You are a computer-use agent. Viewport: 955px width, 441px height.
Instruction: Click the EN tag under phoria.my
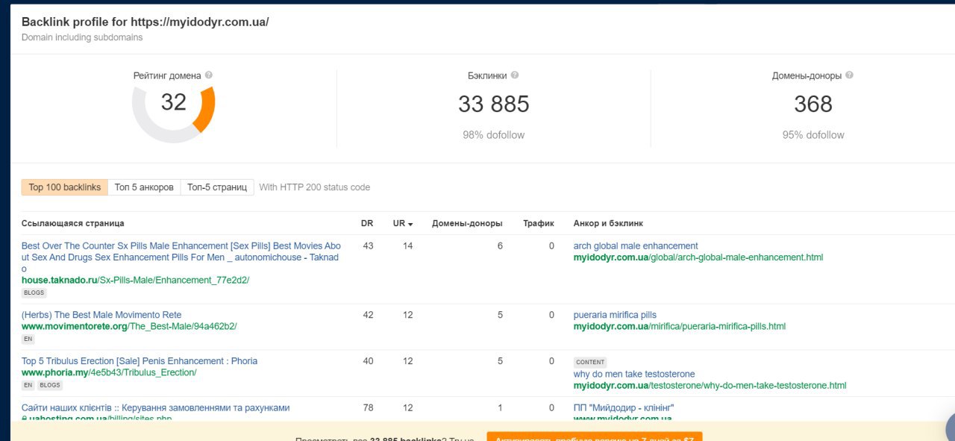(28, 385)
